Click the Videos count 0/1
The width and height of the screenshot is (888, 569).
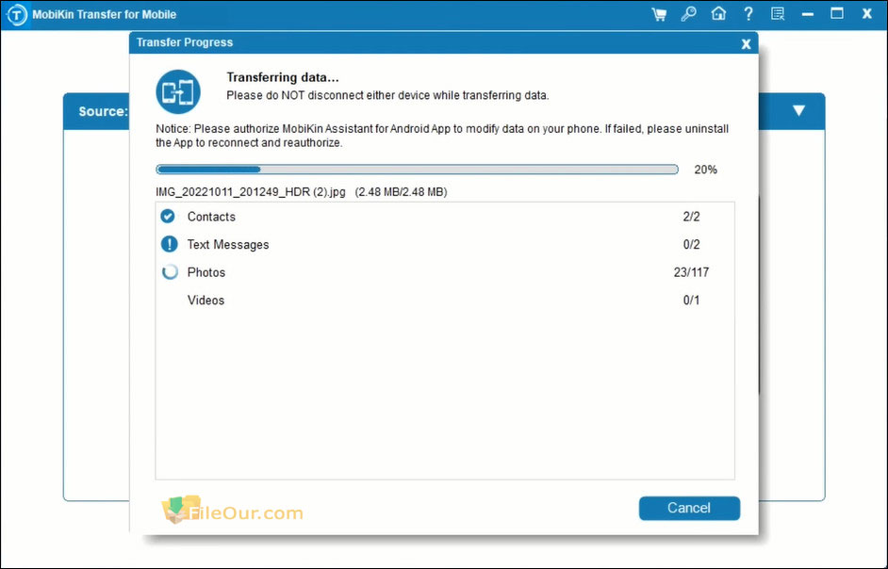tap(692, 301)
